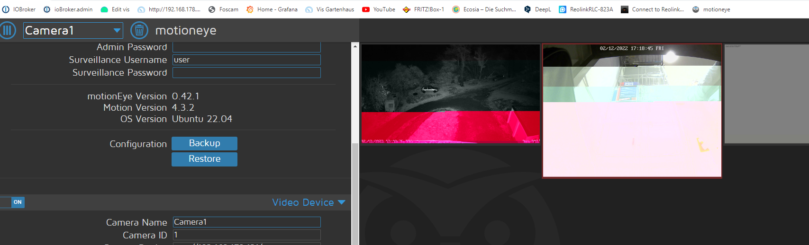
Task: Click the Restore configuration button
Action: click(x=204, y=159)
